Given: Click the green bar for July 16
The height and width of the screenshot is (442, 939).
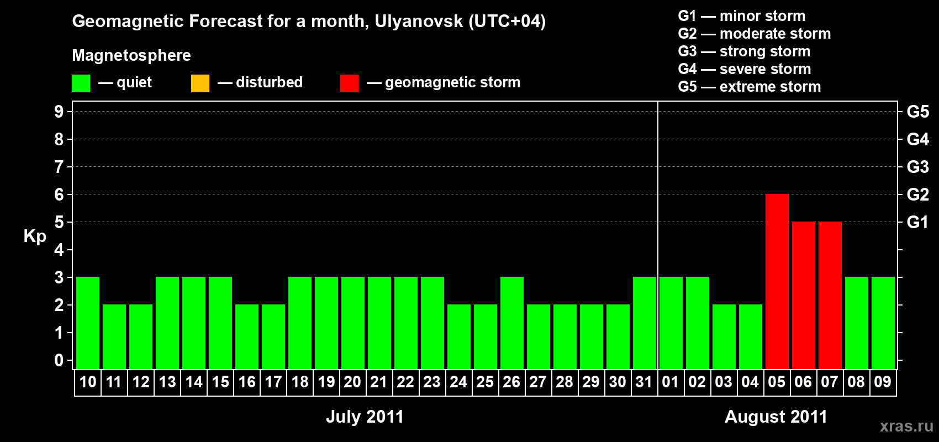Looking at the screenshot, I should [x=247, y=336].
